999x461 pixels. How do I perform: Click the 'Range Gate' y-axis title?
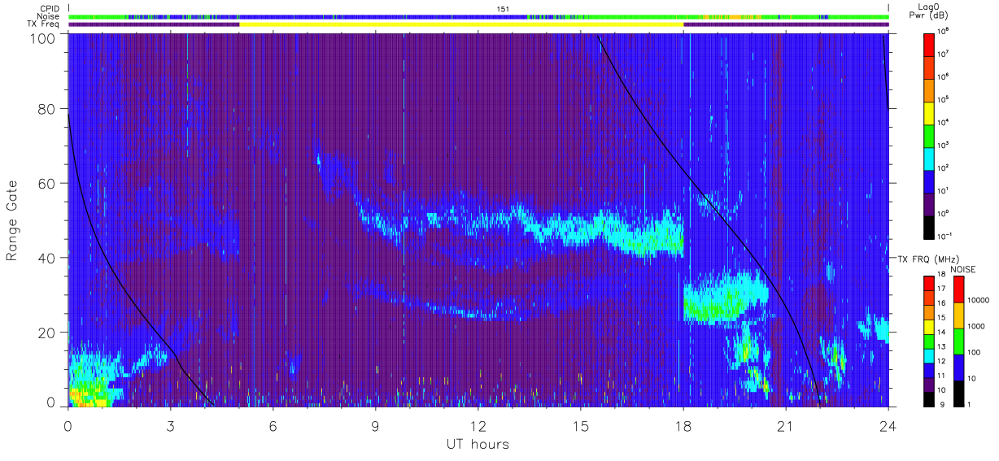click(12, 222)
